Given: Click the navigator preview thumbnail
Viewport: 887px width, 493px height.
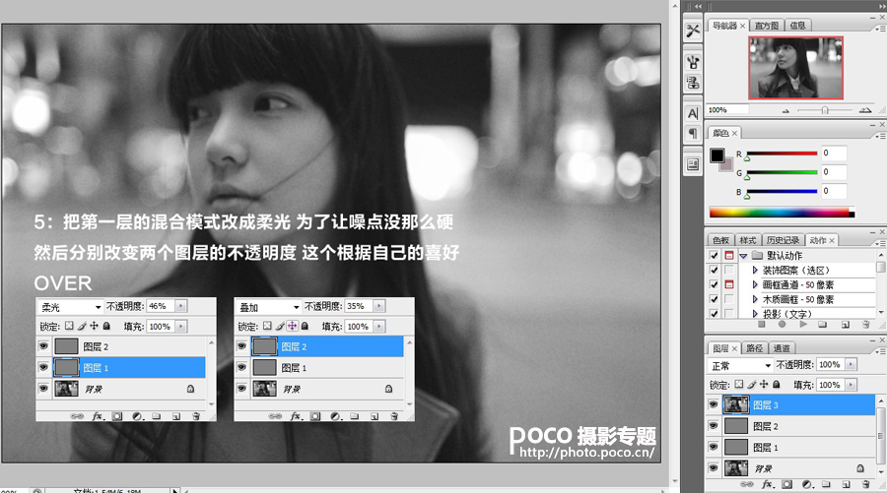Looking at the screenshot, I should (x=795, y=68).
